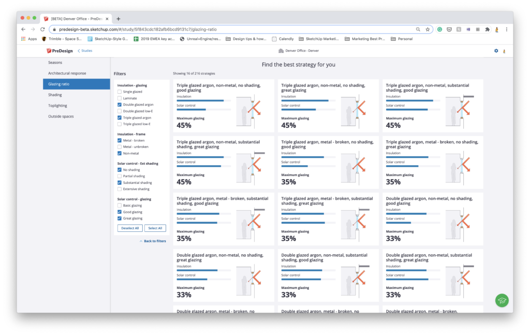The width and height of the screenshot is (530, 335).
Task: Check the Double glazed low-E option
Action: [x=120, y=111]
